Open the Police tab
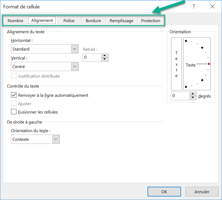 69,21
